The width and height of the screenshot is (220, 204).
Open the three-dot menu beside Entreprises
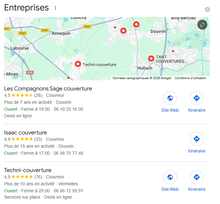coord(56,8)
